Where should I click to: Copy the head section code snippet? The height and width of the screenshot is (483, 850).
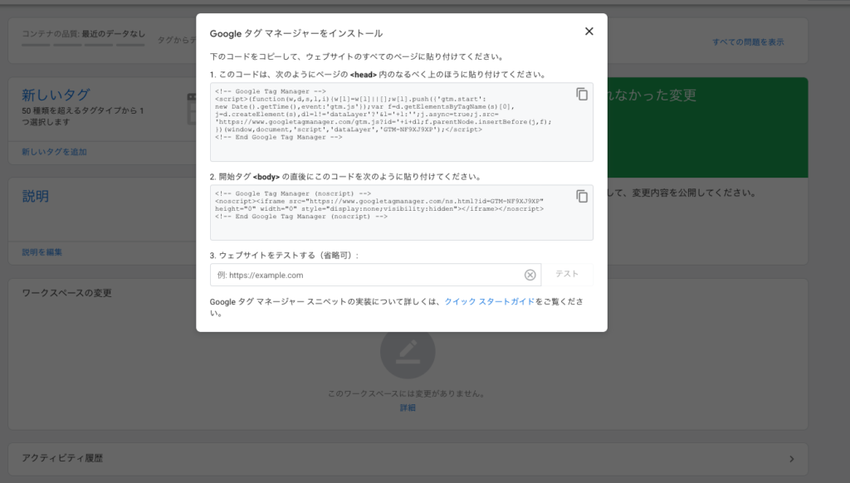pyautogui.click(x=582, y=94)
